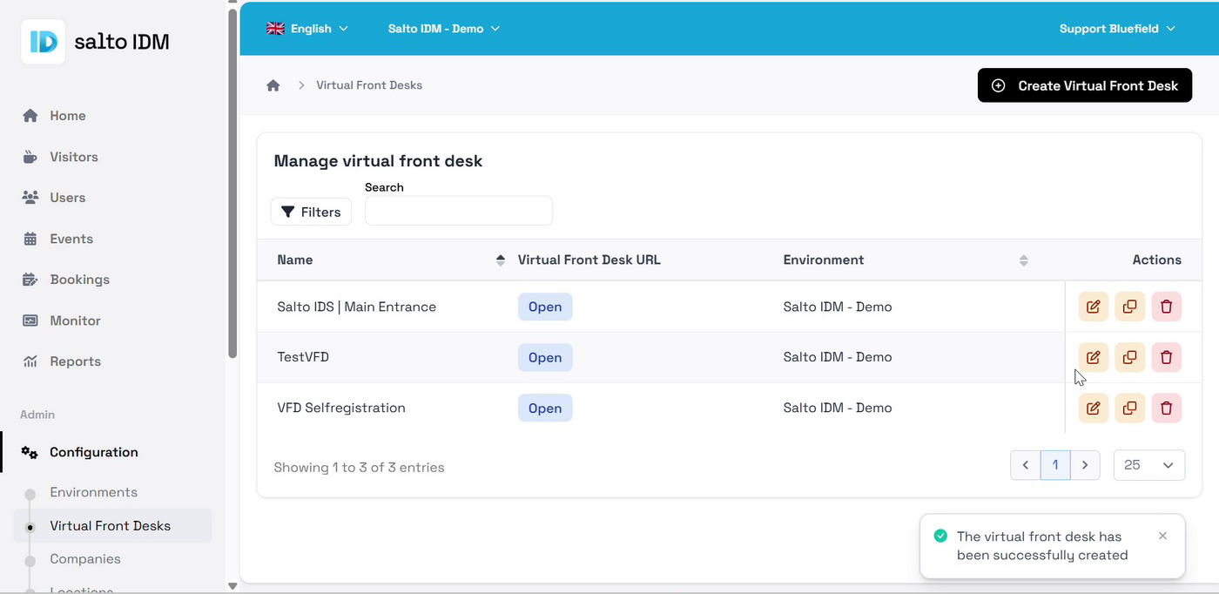Go to previous page arrow

click(x=1026, y=465)
